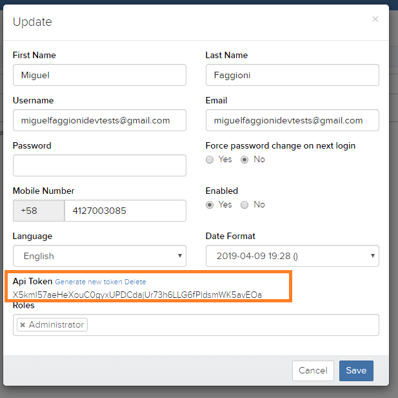The image size is (398, 398).
Task: Select No for force password change
Action: [244, 160]
